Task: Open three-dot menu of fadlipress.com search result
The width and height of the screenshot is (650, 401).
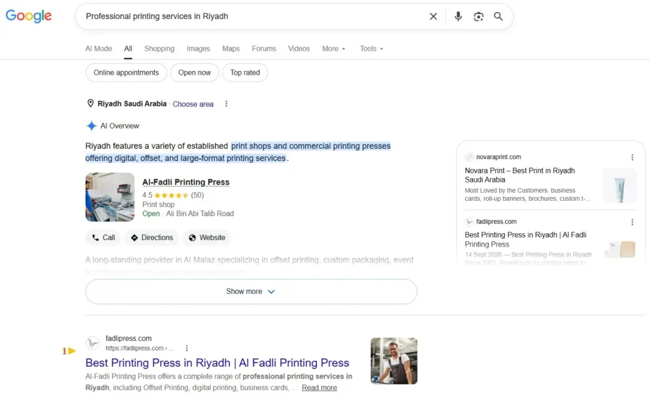Action: pos(187,348)
